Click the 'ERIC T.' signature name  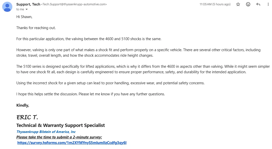[27, 117]
